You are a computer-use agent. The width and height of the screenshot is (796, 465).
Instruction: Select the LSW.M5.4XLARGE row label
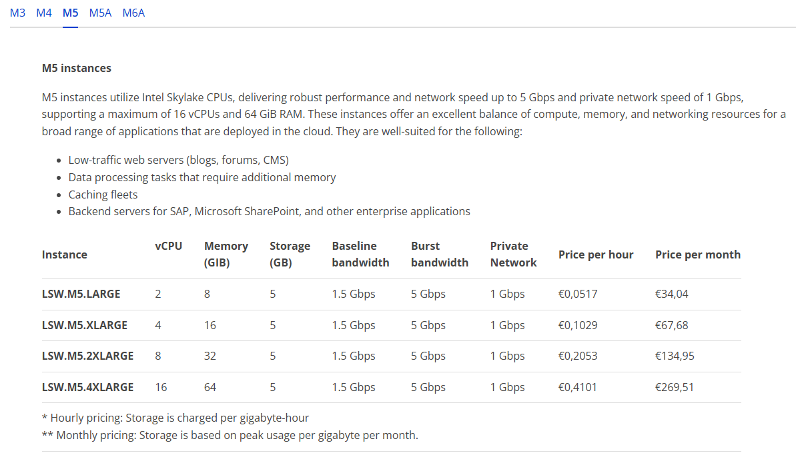(x=87, y=388)
